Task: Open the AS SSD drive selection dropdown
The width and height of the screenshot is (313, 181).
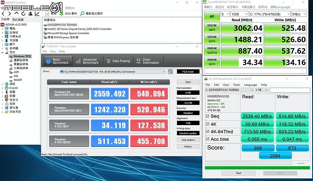Action: click(x=229, y=90)
